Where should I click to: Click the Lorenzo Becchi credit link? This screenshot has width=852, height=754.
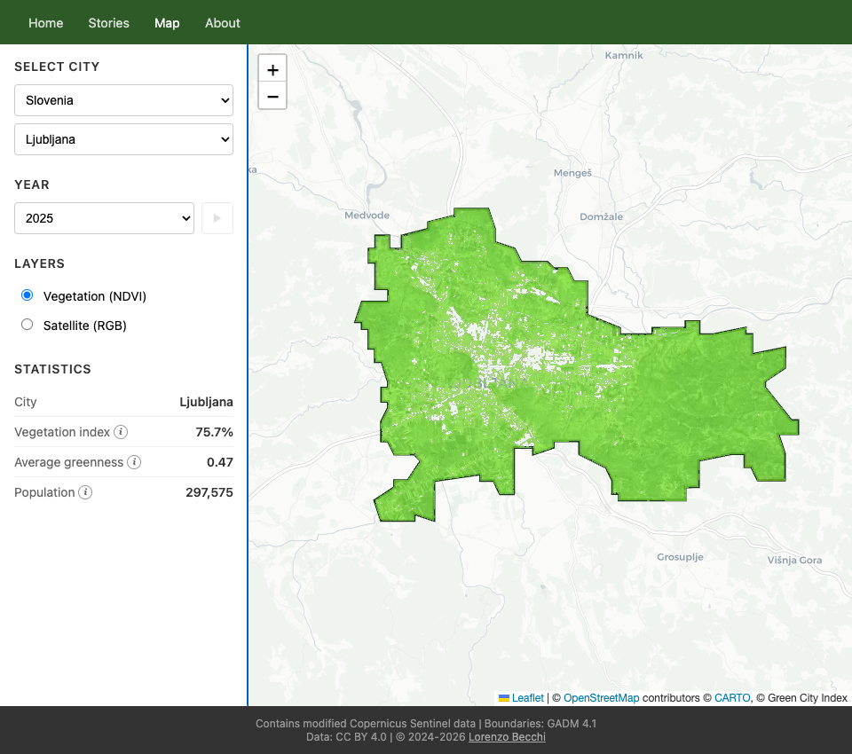507,736
